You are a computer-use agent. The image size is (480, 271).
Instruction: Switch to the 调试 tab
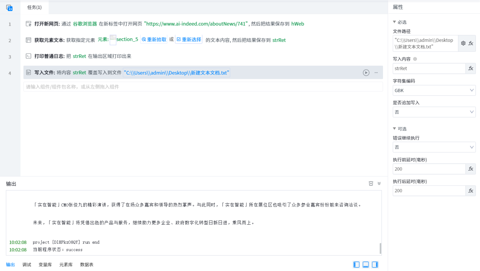pyautogui.click(x=27, y=265)
